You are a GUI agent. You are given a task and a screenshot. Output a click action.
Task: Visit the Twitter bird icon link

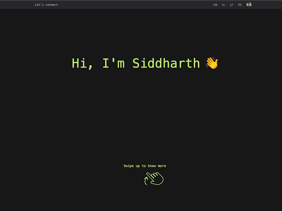(232, 5)
